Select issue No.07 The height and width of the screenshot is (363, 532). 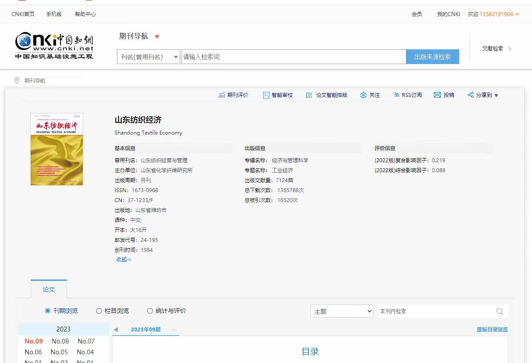click(x=86, y=341)
